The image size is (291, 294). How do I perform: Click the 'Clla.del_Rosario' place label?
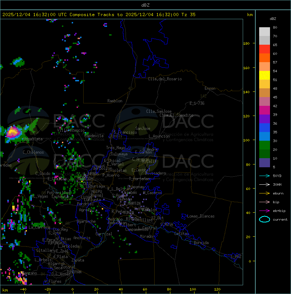(165, 79)
